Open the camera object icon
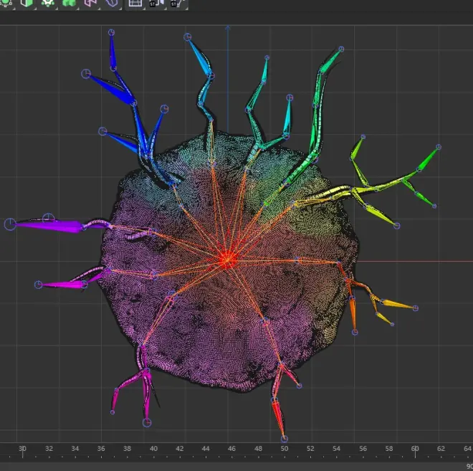The height and width of the screenshot is (471, 473). coord(156,3)
